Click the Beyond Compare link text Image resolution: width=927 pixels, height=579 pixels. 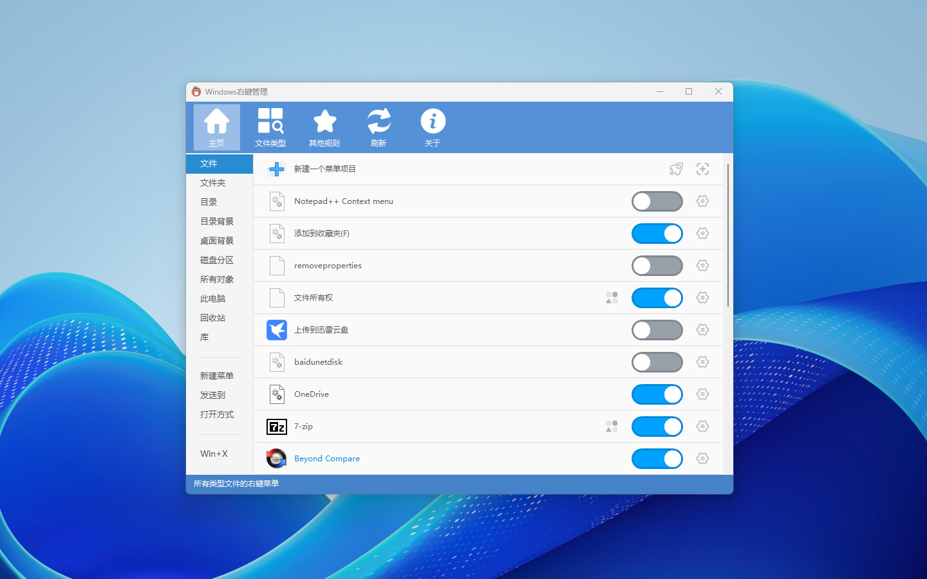pos(327,459)
